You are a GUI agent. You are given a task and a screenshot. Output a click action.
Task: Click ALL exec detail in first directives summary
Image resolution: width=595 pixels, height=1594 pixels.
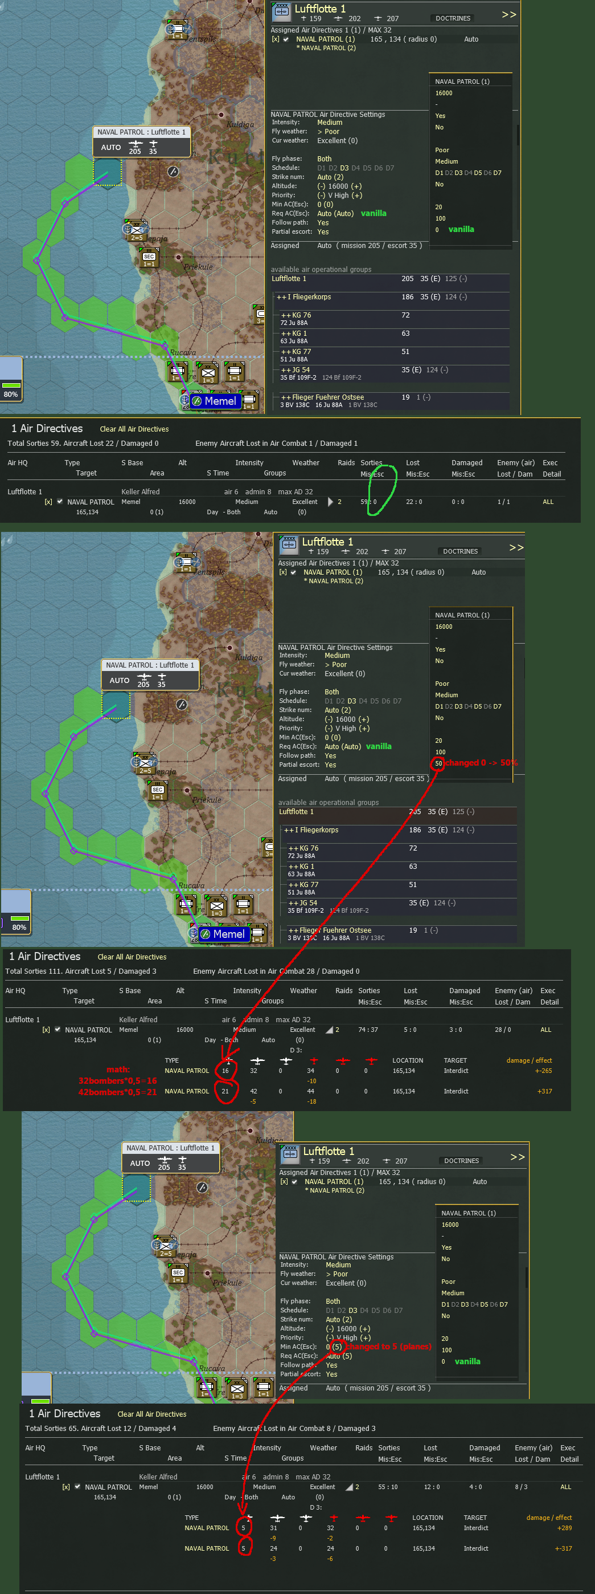(x=548, y=502)
